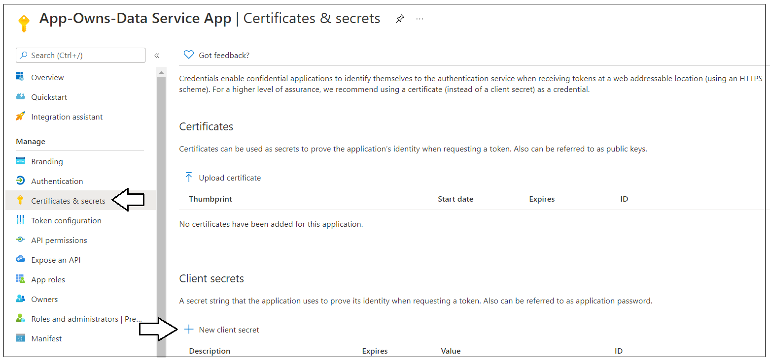Click the Token configuration bars icon
The image size is (770, 362).
(x=20, y=220)
